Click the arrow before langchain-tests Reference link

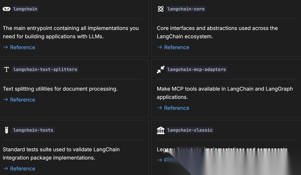point(6,168)
